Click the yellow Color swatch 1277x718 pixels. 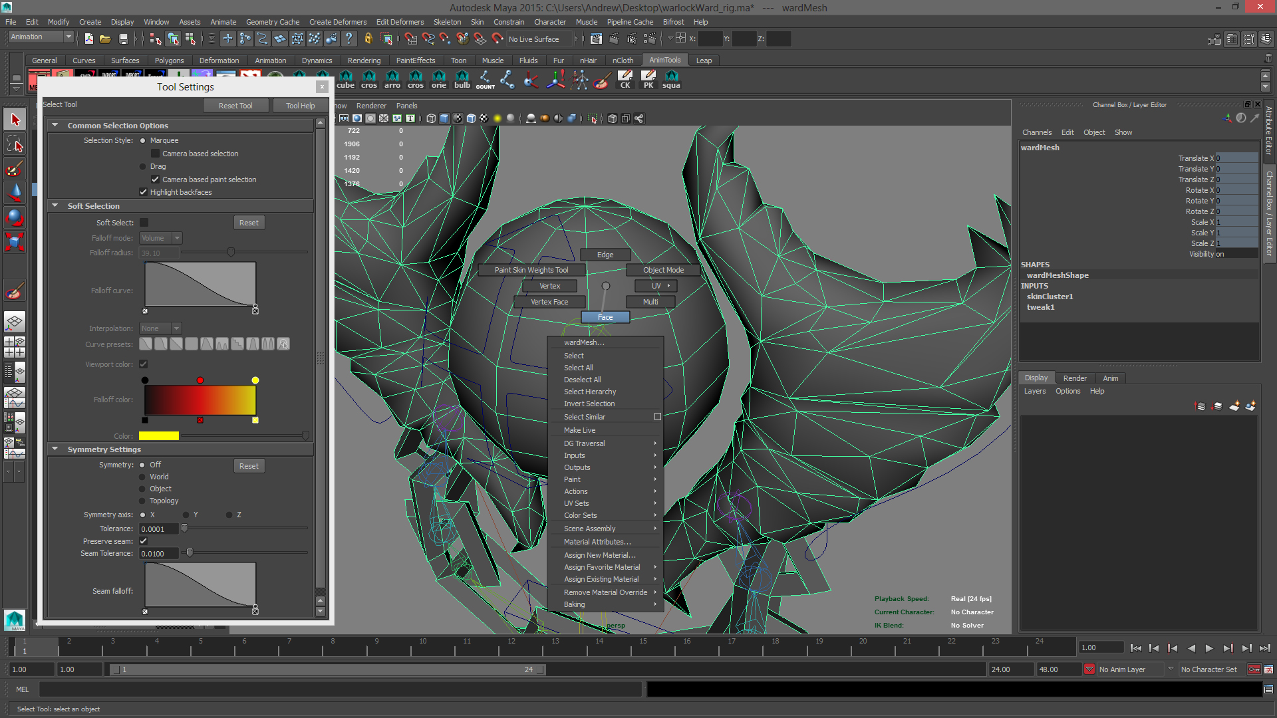click(x=158, y=436)
